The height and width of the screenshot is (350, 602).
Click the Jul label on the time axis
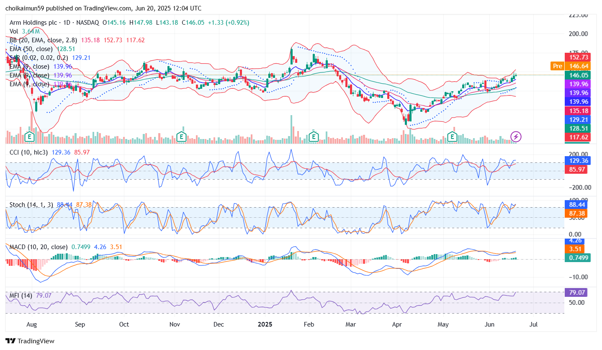click(x=533, y=324)
